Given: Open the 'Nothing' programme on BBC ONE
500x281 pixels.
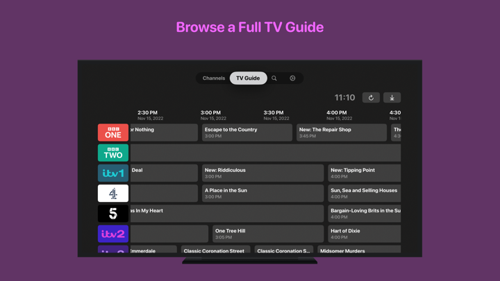Looking at the screenshot, I should (x=164, y=133).
